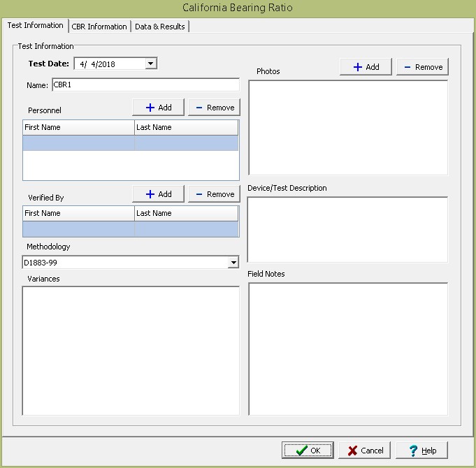Screen dimensions: 476x468
Task: Open the Test Date calendar dropdown
Action: [x=150, y=64]
